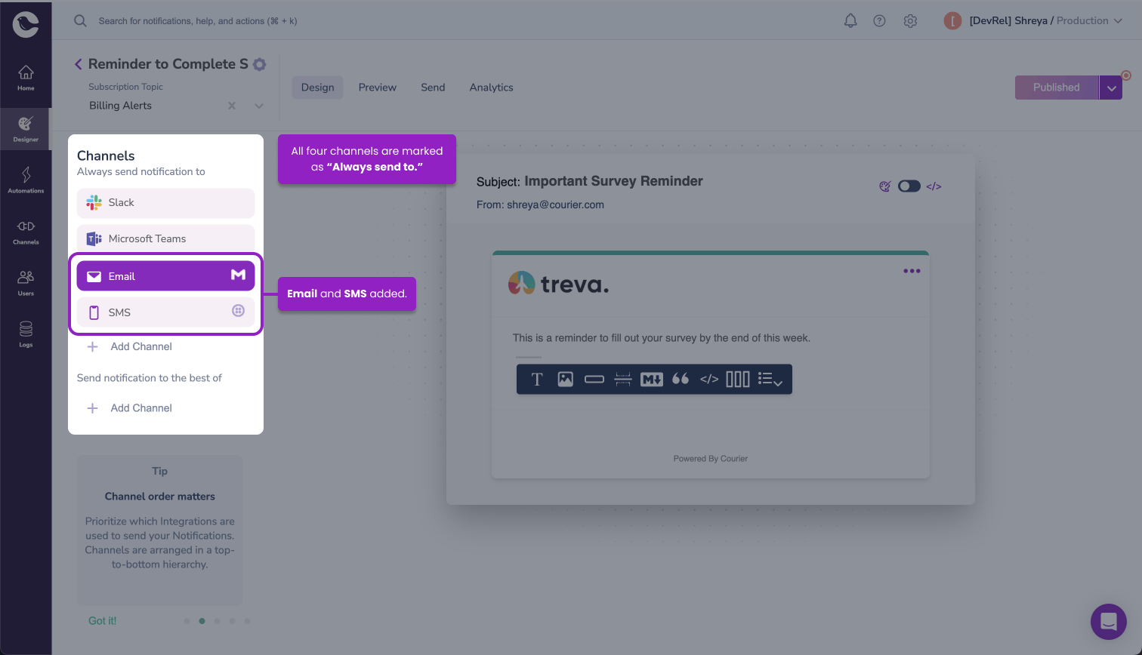Select the Slack channel
The width and height of the screenshot is (1142, 655).
click(x=165, y=202)
